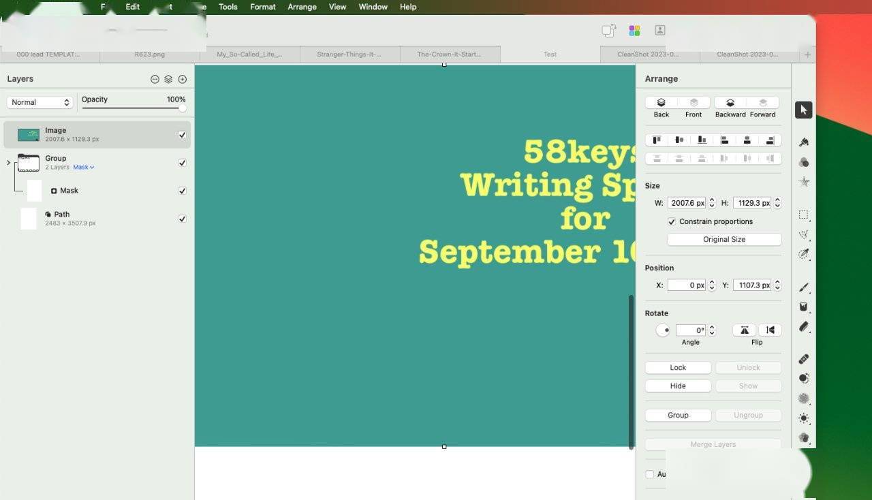Image resolution: width=872 pixels, height=500 pixels.
Task: Align right edges icon
Action: tap(770, 140)
